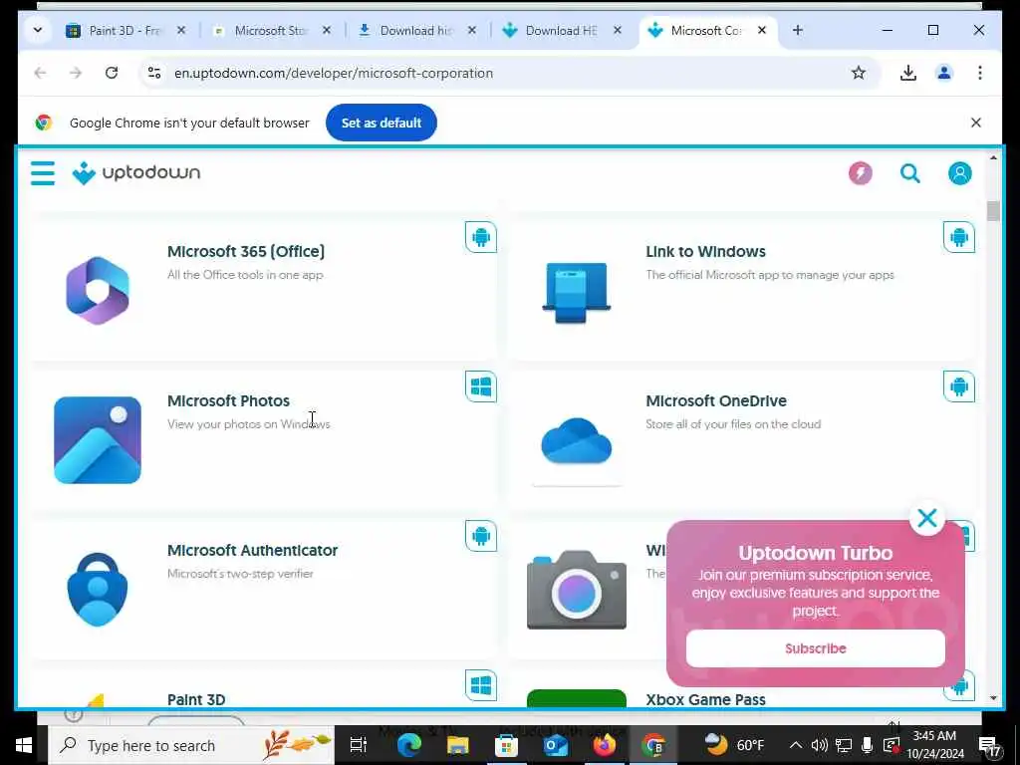Open a new browser tab
The height and width of the screenshot is (765, 1020).
click(798, 31)
